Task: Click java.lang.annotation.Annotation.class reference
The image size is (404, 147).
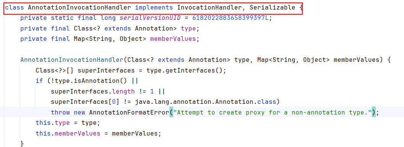Action: (205, 102)
